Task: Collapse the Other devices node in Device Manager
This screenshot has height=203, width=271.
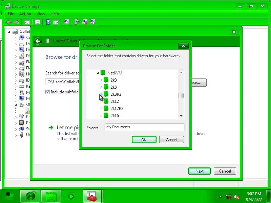Action: coord(16,105)
